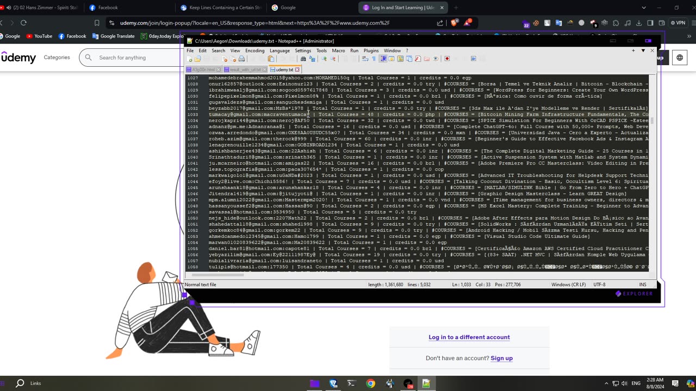Open Notepad++ tab list dropdown arrow

pyautogui.click(x=643, y=51)
